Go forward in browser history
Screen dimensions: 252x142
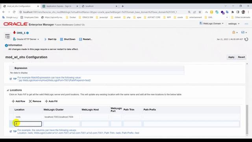[x=9, y=12]
